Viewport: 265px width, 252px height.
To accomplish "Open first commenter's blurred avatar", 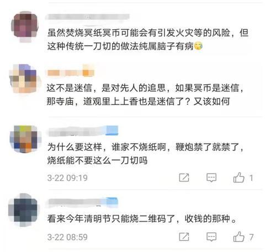I will 25,27.
